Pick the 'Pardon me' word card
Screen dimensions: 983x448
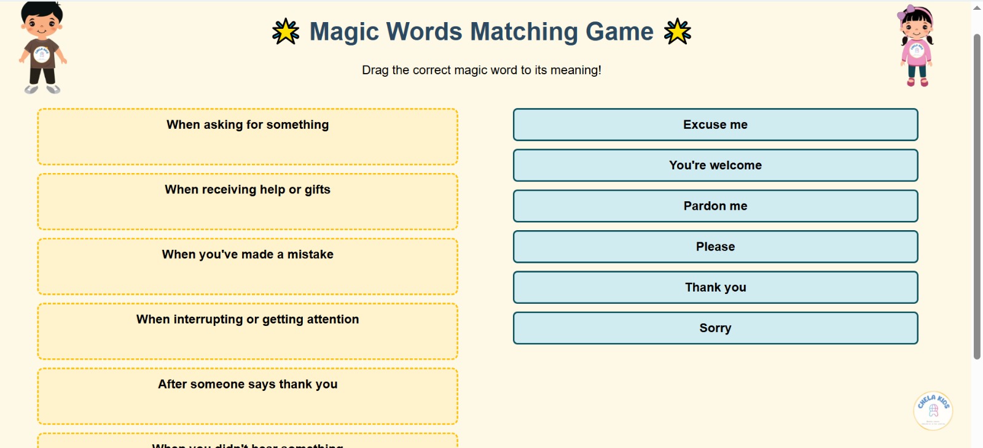pos(715,206)
